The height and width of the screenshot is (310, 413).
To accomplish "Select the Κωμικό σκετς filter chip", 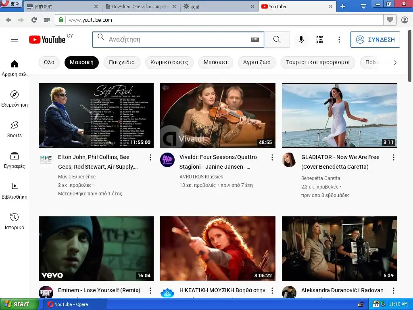I will pos(169,63).
